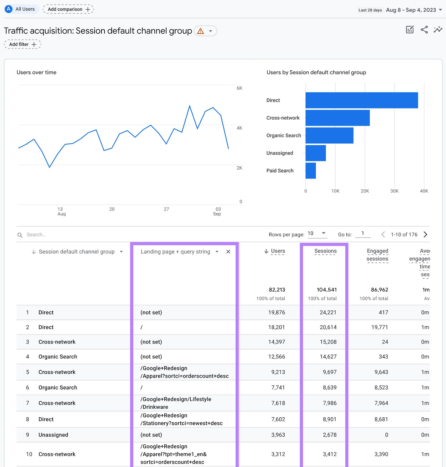
Task: Click the 86,962 total engaged sessions value
Action: tap(379, 290)
